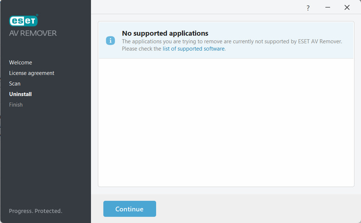Image resolution: width=361 pixels, height=223 pixels.
Task: Minimize the ESET AV Remover window
Action: [328, 7]
